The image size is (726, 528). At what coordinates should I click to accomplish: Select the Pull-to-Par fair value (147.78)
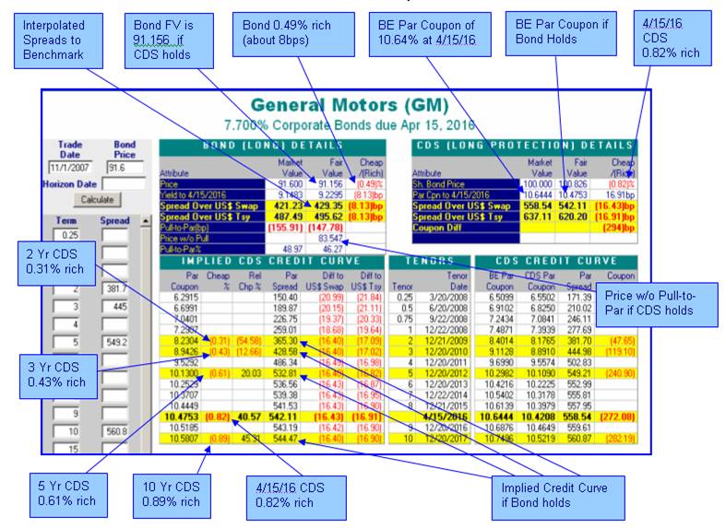coord(326,228)
